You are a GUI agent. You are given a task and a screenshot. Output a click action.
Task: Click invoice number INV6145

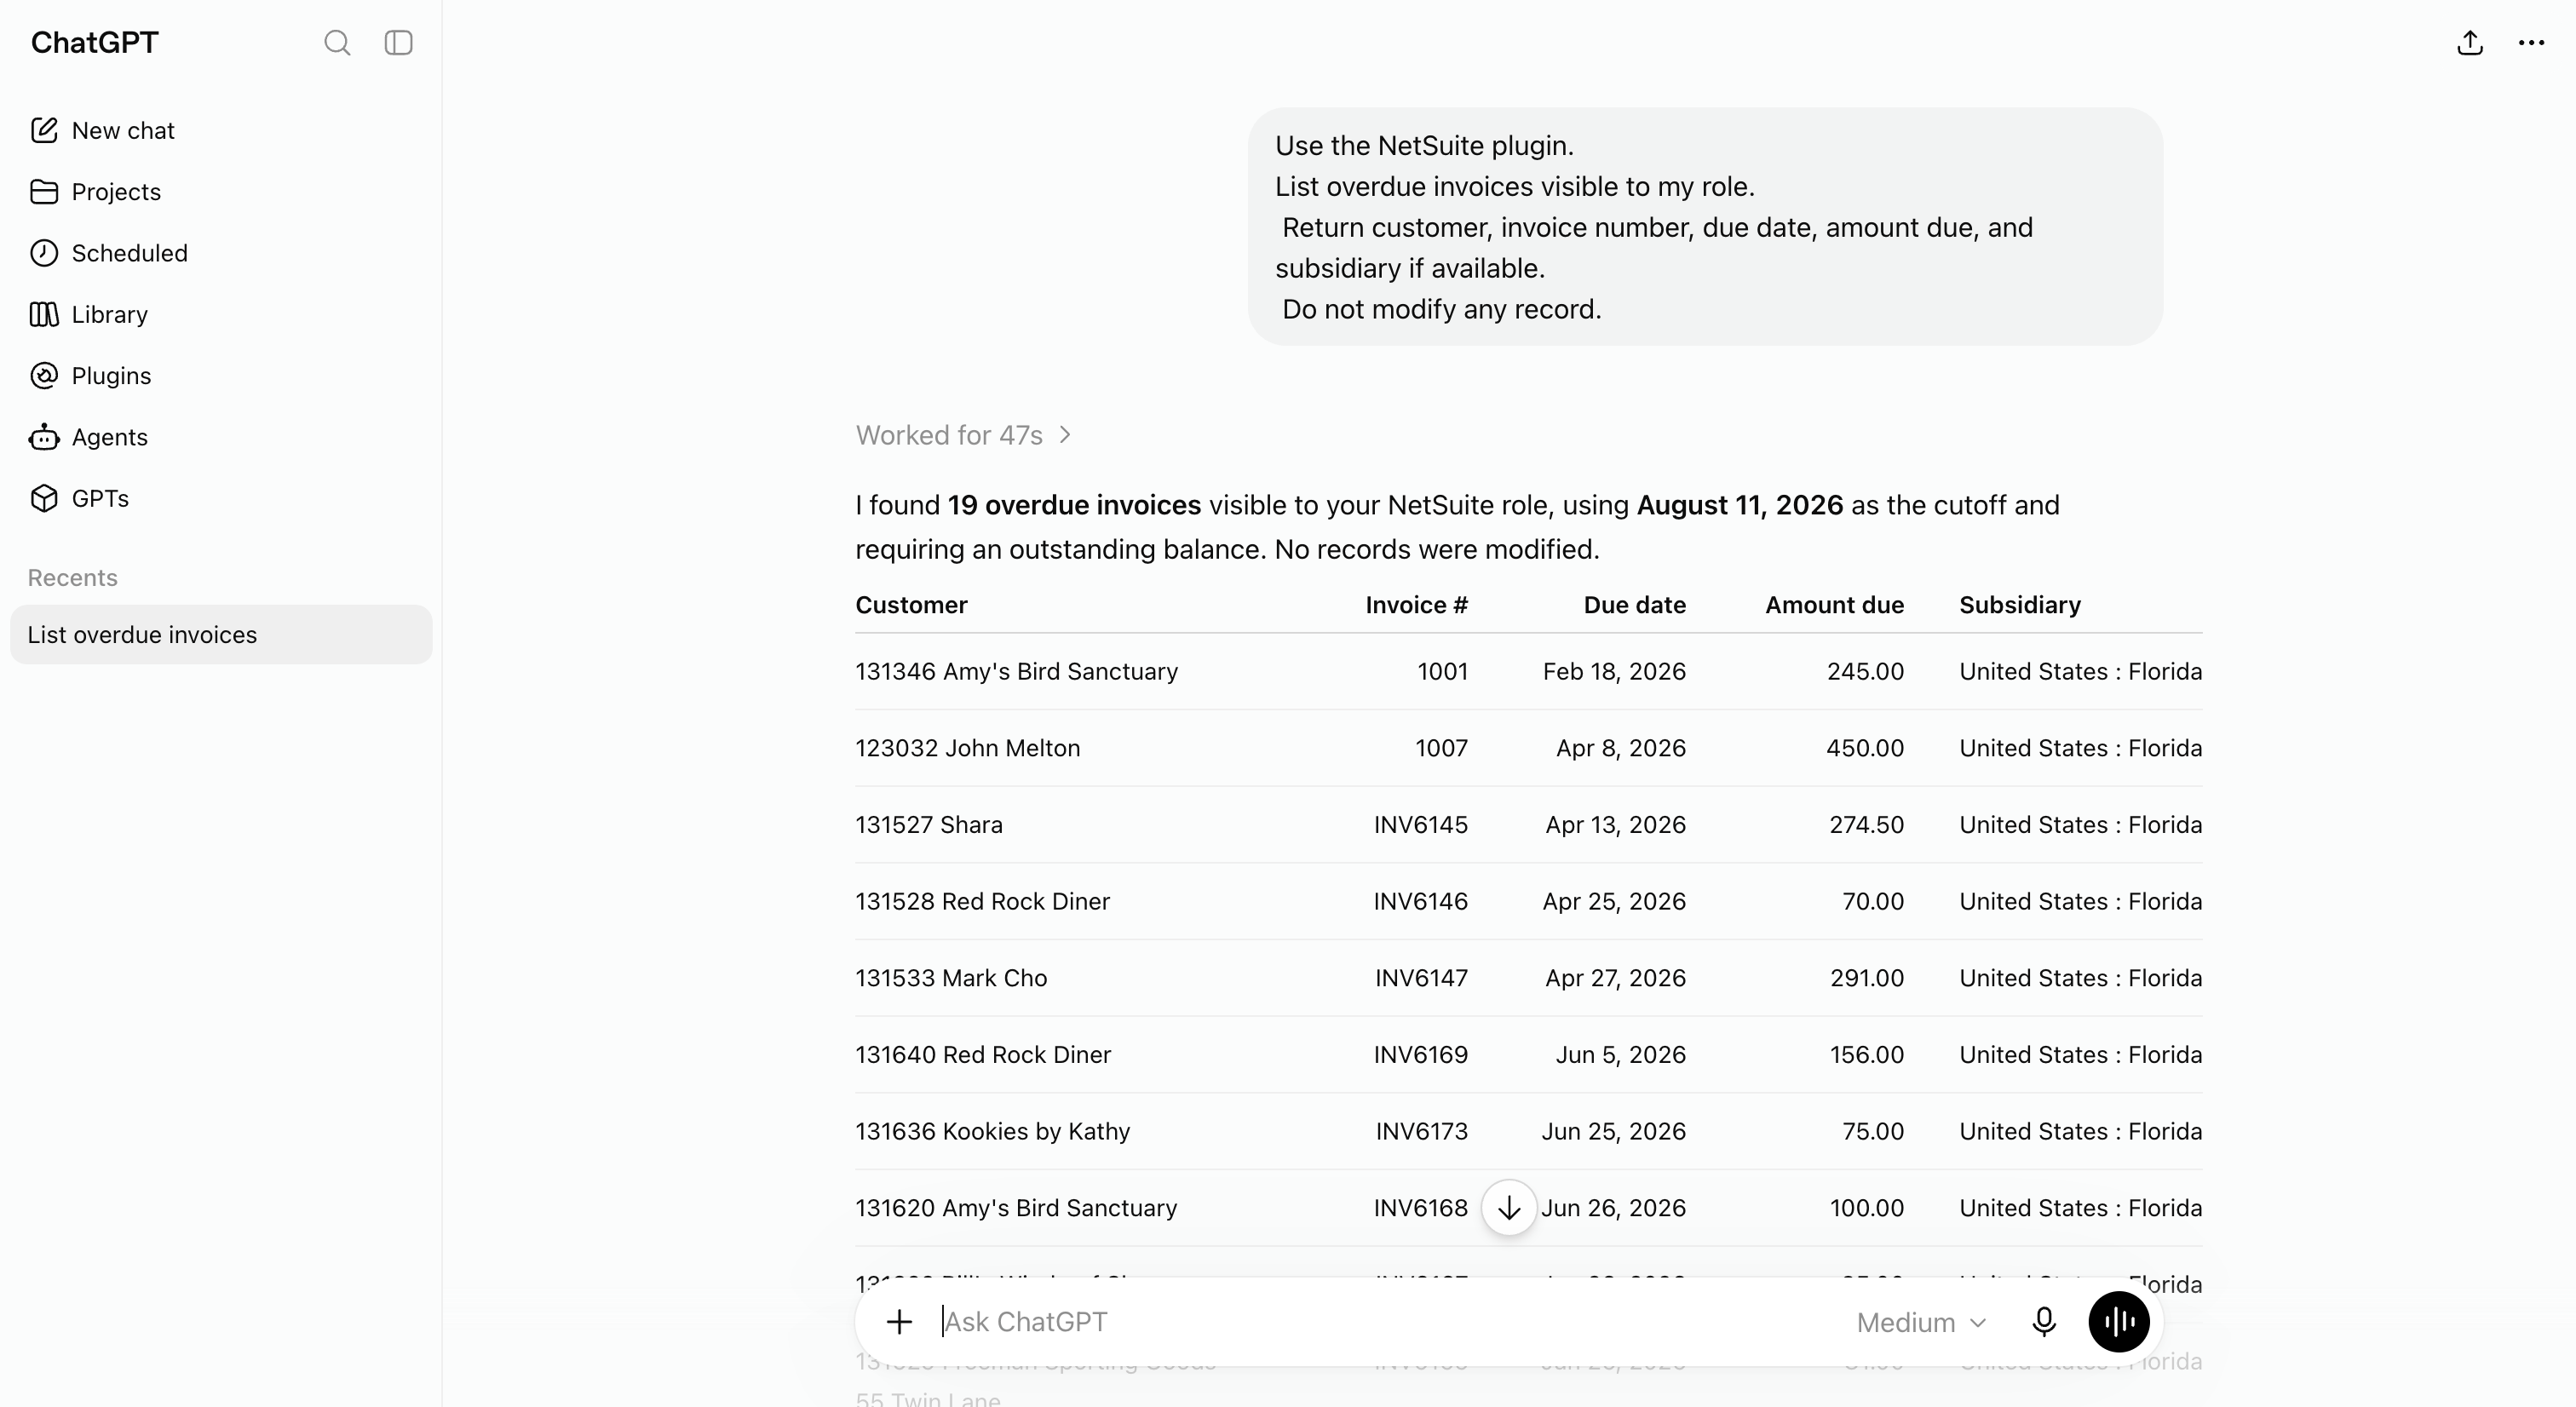click(x=1420, y=825)
